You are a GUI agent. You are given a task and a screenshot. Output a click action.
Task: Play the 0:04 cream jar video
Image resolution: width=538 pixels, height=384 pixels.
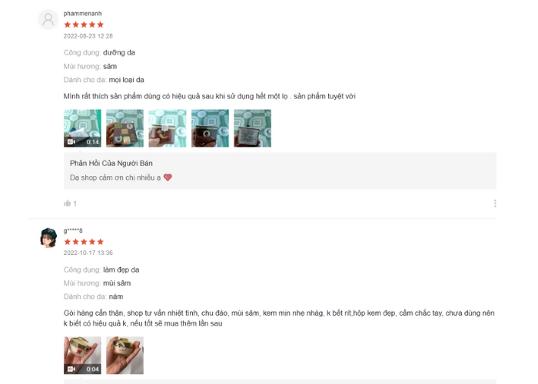[x=82, y=355]
